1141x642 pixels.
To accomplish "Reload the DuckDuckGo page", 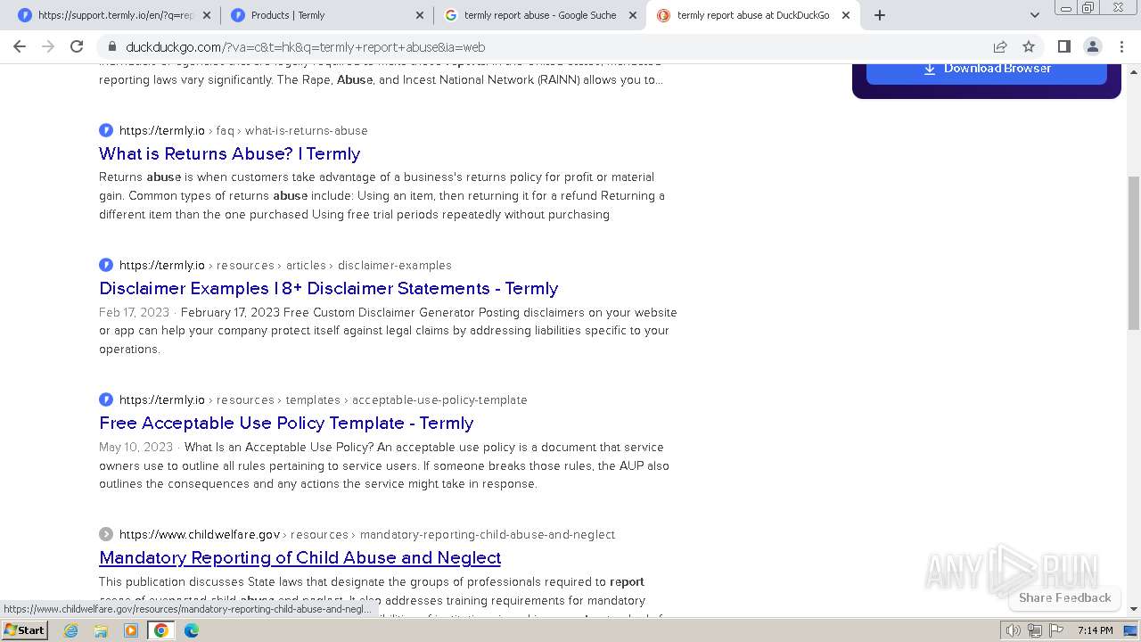I will 77,46.
